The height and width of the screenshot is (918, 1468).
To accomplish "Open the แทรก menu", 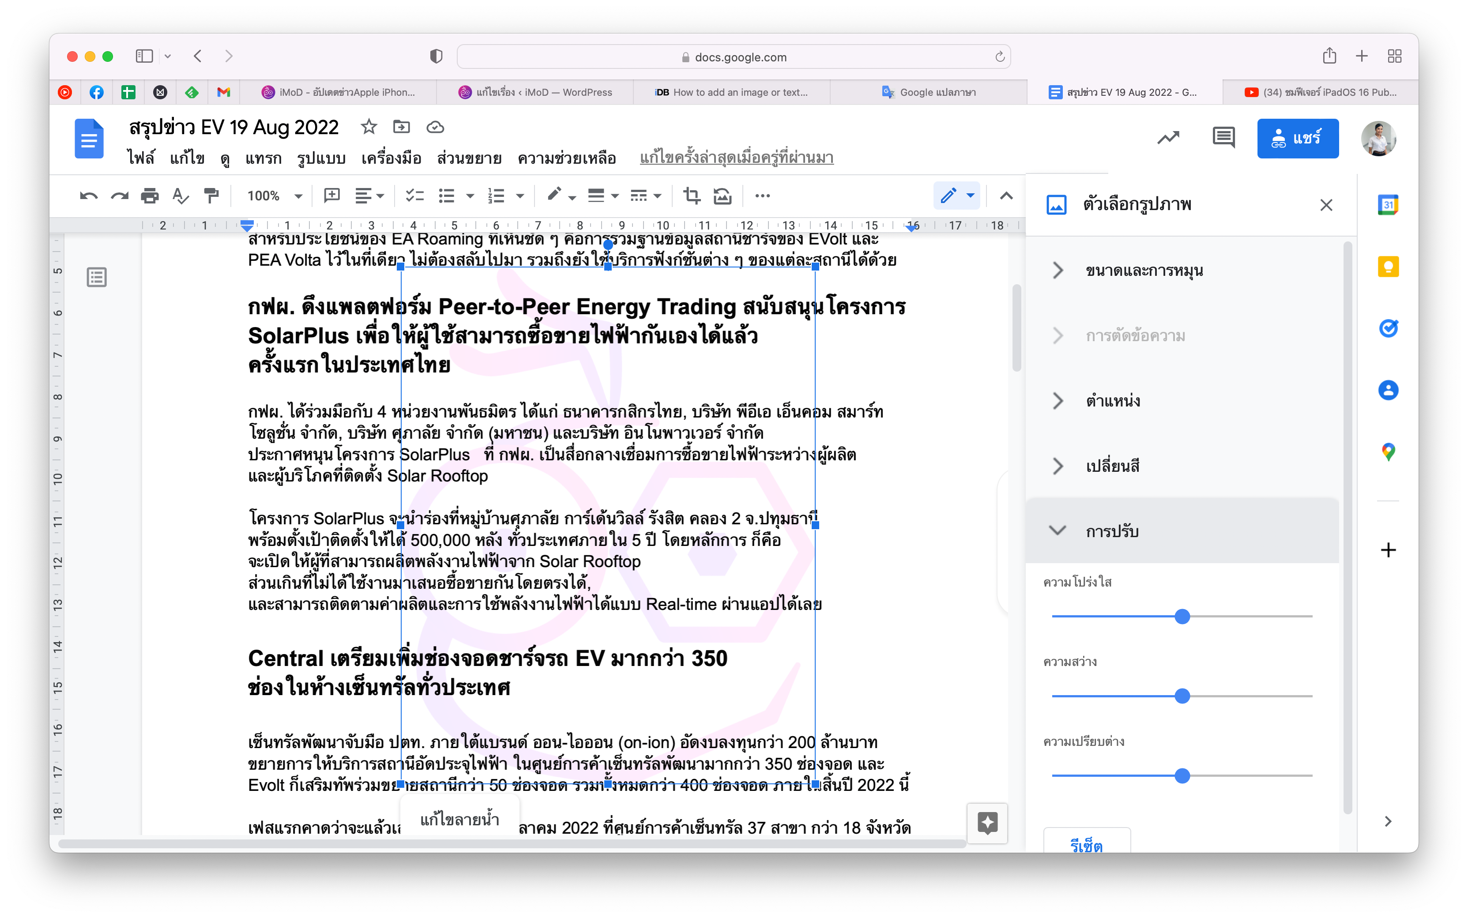I will tap(263, 158).
